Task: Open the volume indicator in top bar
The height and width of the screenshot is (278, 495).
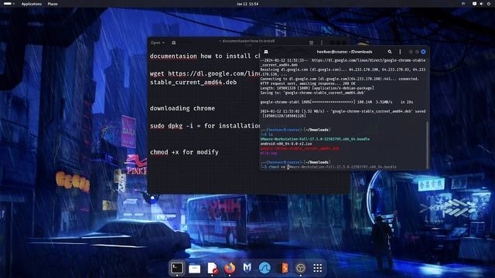Action: 481,4
